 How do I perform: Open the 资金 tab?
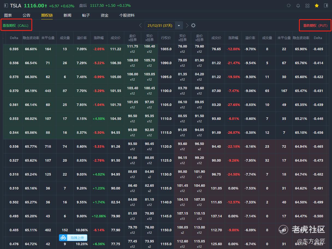pyautogui.click(x=105, y=15)
